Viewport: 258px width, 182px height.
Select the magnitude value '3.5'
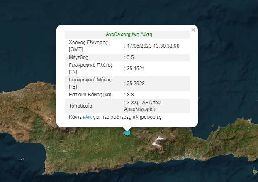[x=130, y=57]
